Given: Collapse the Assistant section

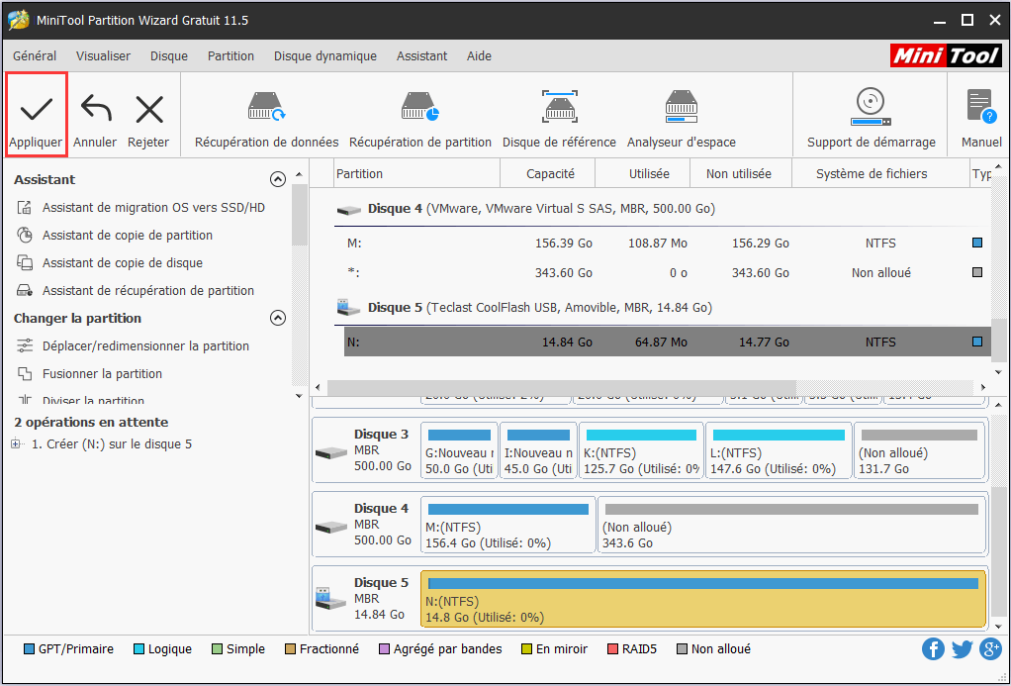Looking at the screenshot, I should 277,179.
